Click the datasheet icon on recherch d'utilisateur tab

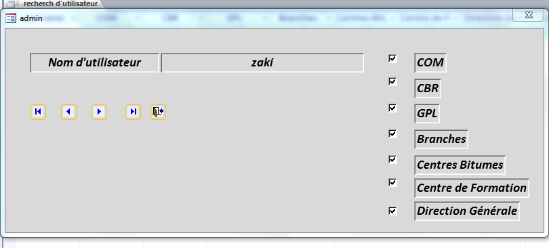pos(13,4)
